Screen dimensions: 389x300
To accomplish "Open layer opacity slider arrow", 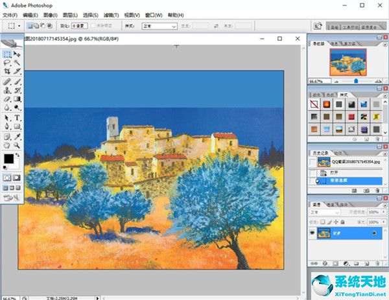I will (384, 213).
